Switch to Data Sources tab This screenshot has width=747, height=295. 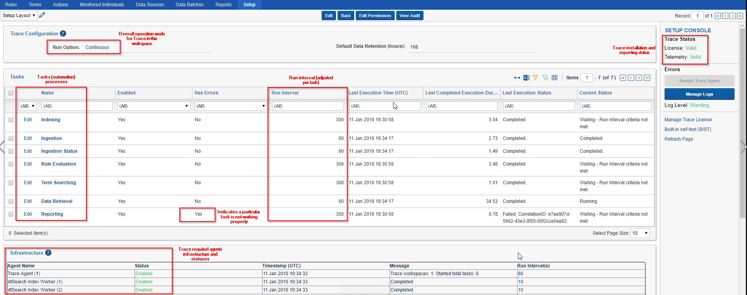click(150, 5)
